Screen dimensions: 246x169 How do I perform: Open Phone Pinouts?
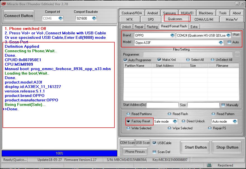[x=135, y=151]
